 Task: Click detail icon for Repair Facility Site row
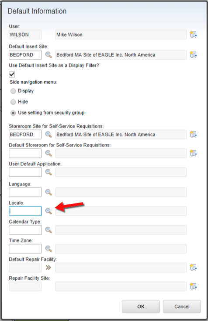193,286
